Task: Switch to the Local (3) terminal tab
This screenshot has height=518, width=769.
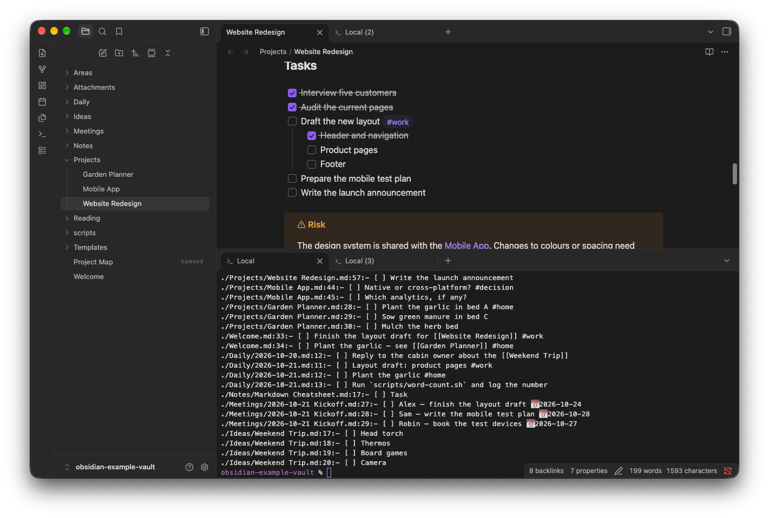Action: [384, 261]
